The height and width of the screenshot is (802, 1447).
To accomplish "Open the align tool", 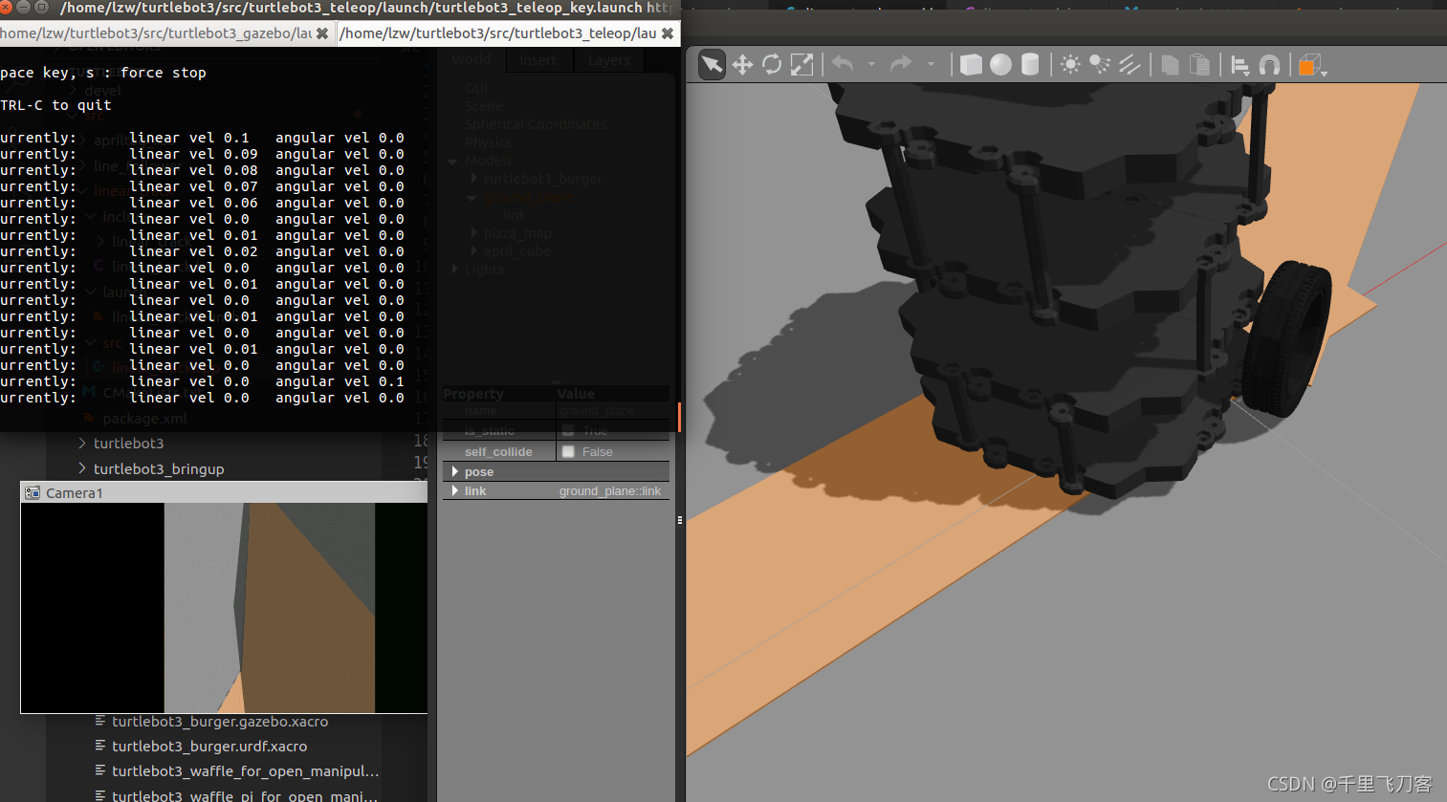I will click(x=1239, y=65).
